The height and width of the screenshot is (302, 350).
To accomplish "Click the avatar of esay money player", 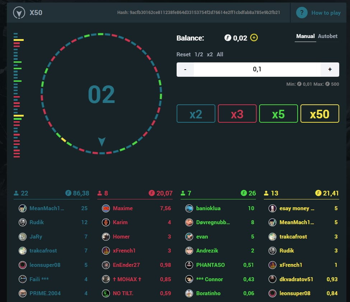I will (x=272, y=208).
